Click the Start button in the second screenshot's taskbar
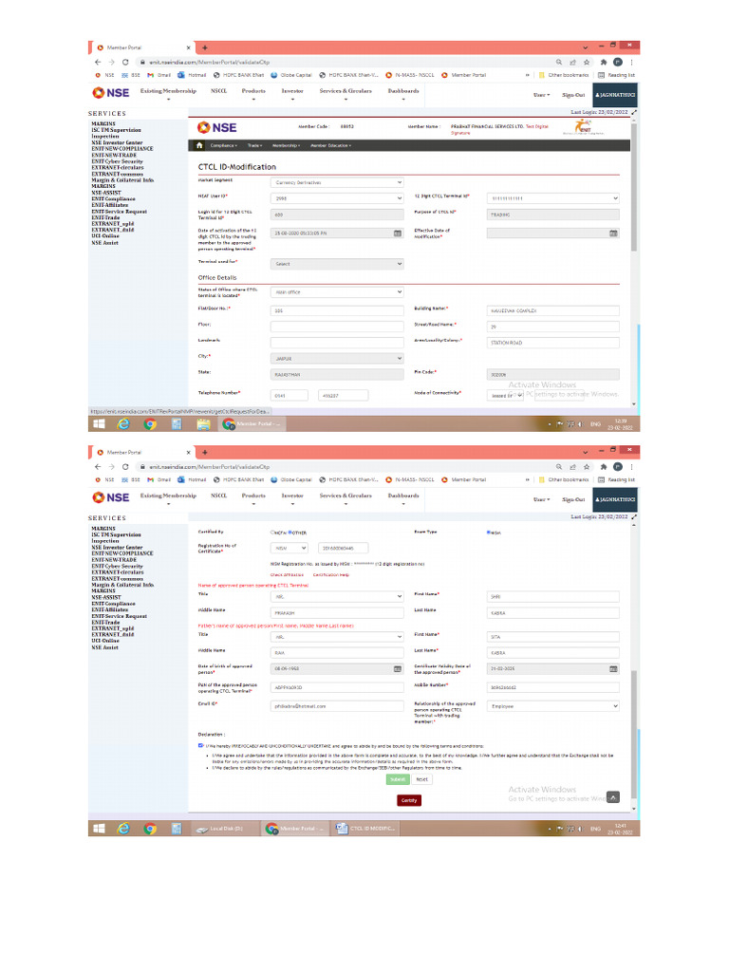The height and width of the screenshot is (972, 729). (x=99, y=829)
